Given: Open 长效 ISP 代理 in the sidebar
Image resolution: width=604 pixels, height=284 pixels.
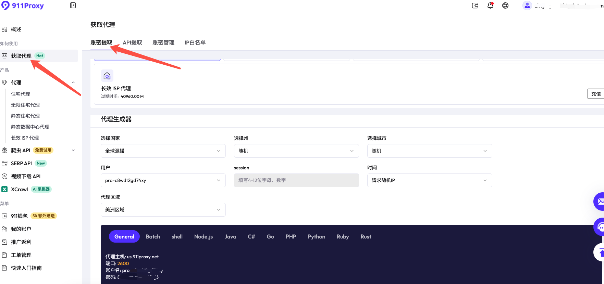Looking at the screenshot, I should pyautogui.click(x=25, y=138).
